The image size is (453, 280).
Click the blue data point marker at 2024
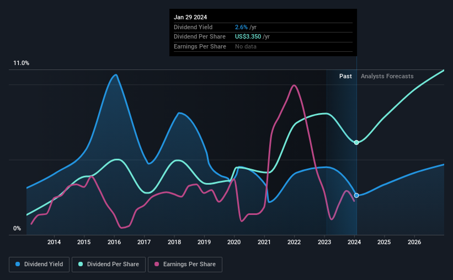(x=356, y=196)
